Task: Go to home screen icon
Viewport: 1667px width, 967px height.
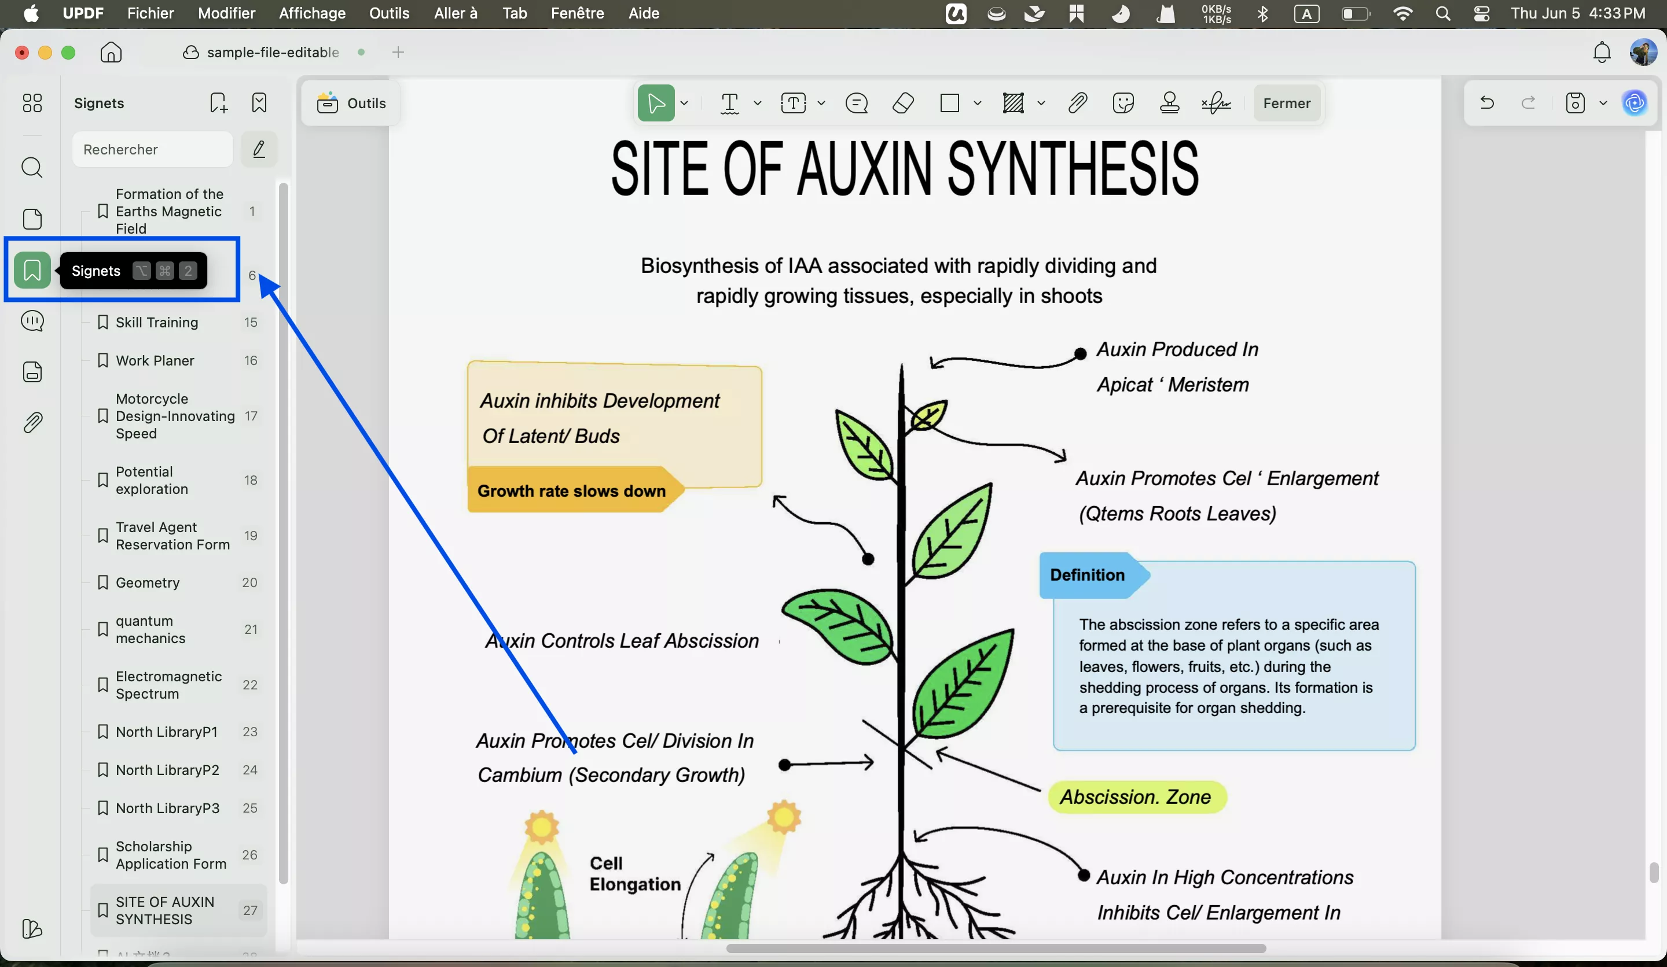Action: click(x=111, y=52)
